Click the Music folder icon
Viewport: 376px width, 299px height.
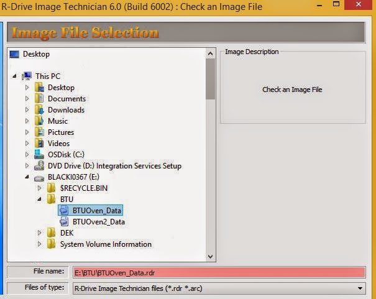tap(39, 121)
